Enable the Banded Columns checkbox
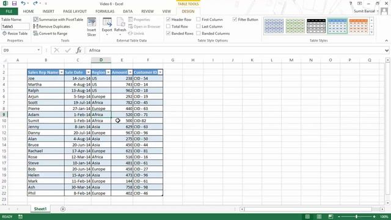 pos(198,33)
